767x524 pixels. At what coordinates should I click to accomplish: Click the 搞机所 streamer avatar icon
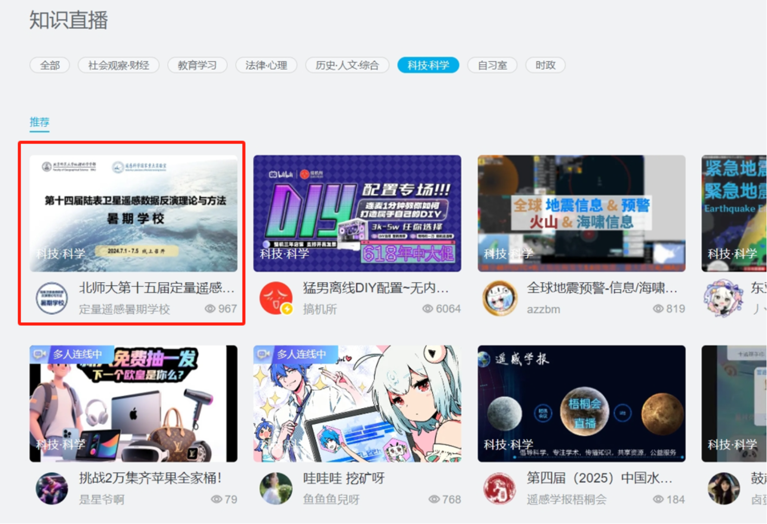[x=276, y=298]
